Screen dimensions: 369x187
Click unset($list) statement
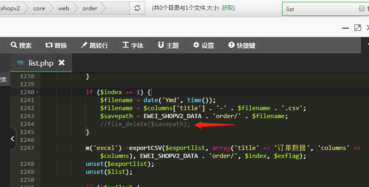109,172
